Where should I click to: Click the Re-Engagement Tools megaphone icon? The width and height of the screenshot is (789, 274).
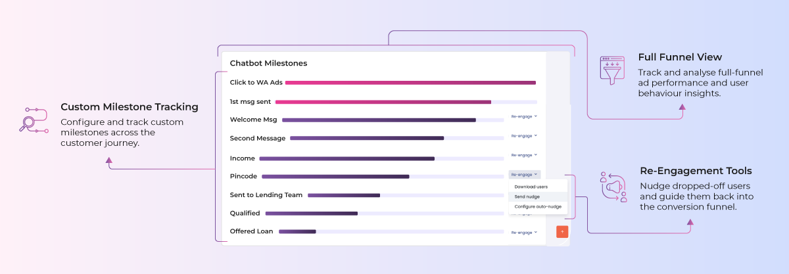coord(613,187)
